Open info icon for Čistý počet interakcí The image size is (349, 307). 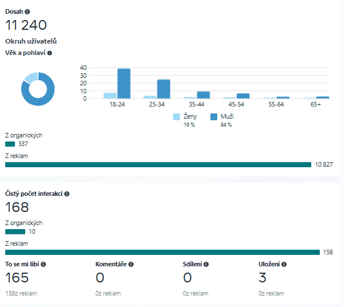[67, 194]
